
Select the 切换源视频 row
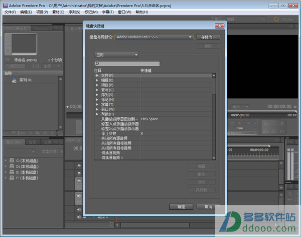click(153, 153)
